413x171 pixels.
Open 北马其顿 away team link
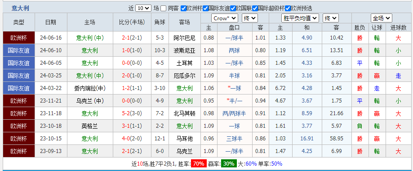pyautogui.click(x=184, y=113)
